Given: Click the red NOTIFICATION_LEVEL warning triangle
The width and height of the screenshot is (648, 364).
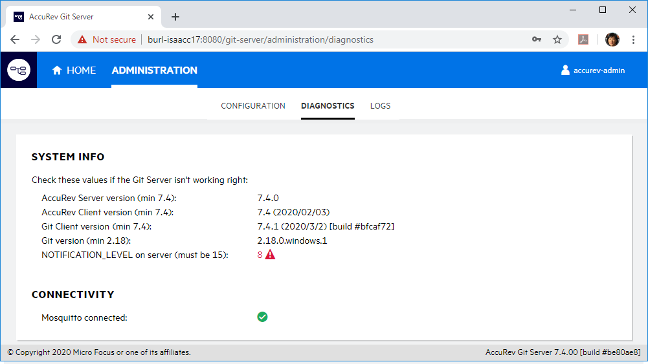Looking at the screenshot, I should click(270, 255).
